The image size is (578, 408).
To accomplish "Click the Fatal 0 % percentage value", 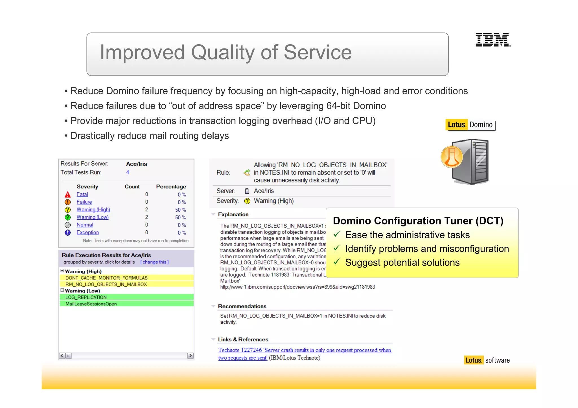I will 182,195.
